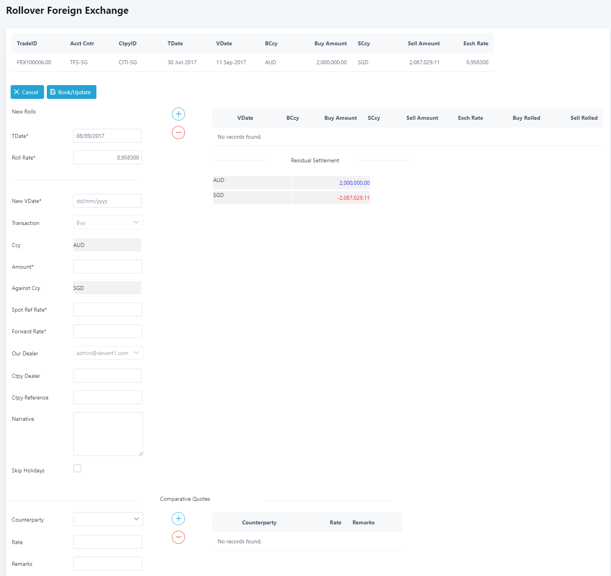Open the Our Dealer dropdown
Screen dimensions: 611x576
click(108, 353)
